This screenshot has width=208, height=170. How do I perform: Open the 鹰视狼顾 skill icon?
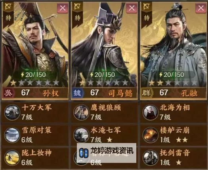[x=81, y=112]
